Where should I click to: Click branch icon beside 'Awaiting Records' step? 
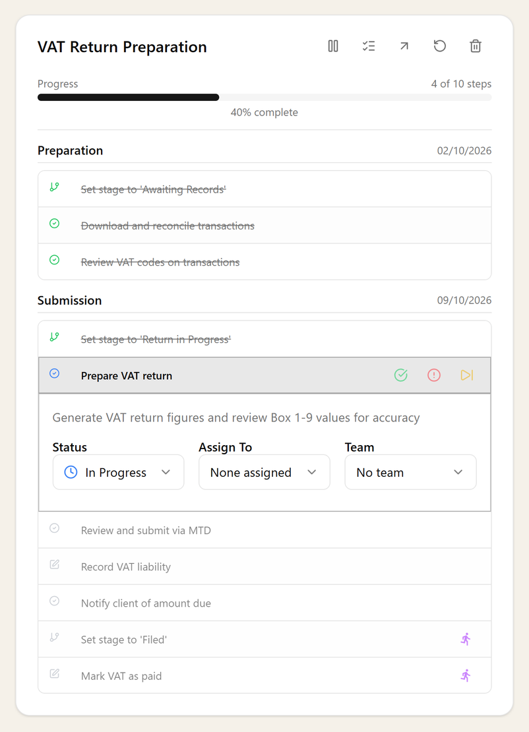55,187
